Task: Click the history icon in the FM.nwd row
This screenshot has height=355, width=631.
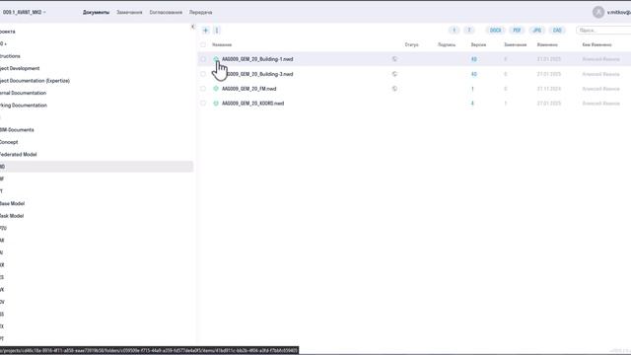Action: click(x=394, y=89)
